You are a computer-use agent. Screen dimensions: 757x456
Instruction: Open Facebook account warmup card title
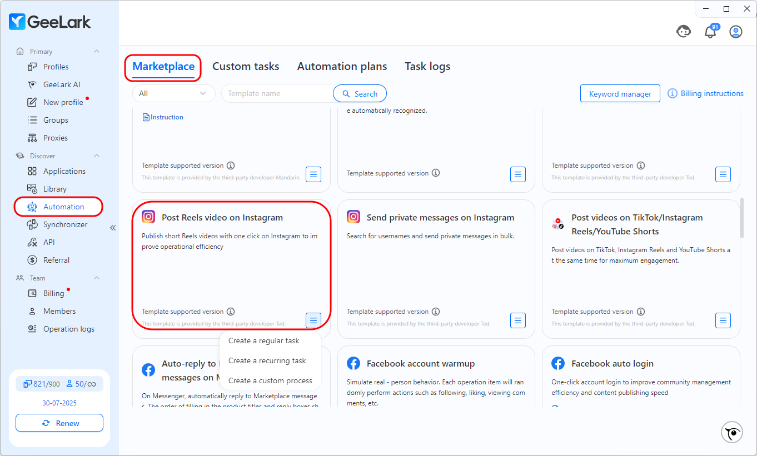tap(421, 364)
